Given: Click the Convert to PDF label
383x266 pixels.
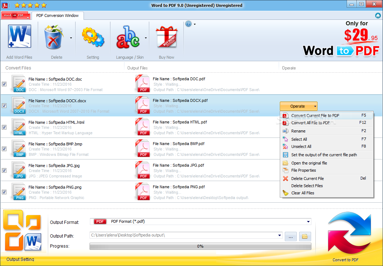Looking at the screenshot, I should 345,260.
